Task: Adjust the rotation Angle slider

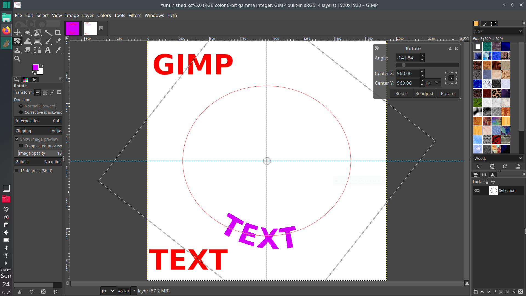Action: (x=427, y=65)
